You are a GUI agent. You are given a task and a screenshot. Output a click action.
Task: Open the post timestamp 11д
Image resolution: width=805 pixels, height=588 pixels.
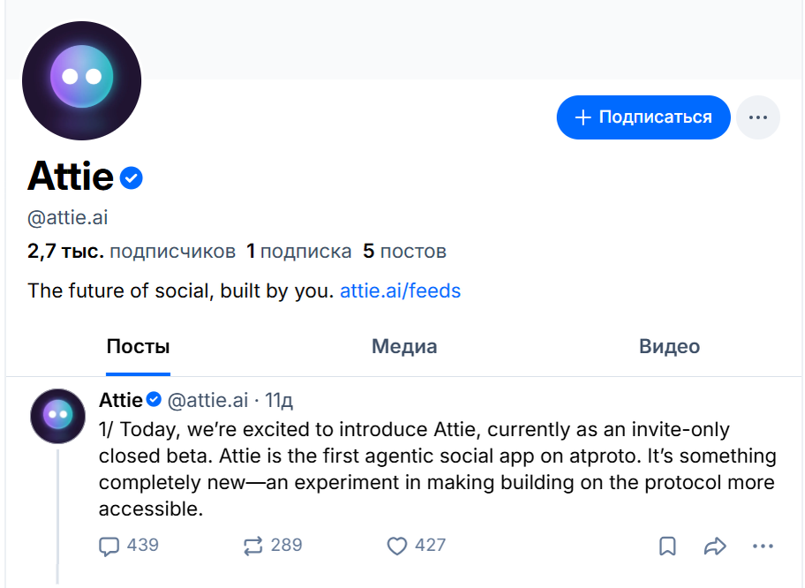click(x=281, y=400)
